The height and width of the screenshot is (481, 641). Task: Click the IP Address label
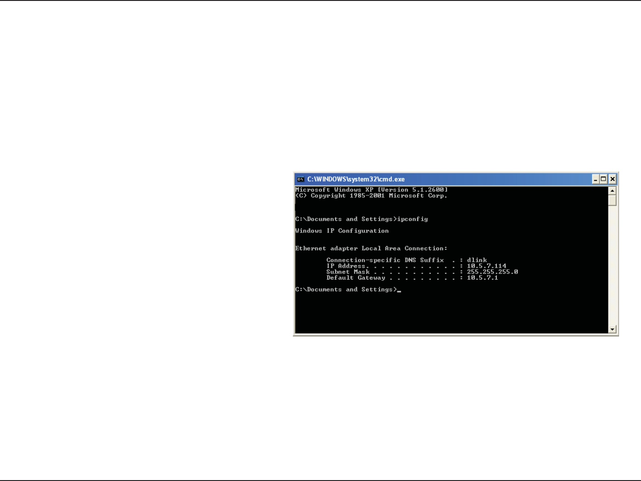[346, 266]
